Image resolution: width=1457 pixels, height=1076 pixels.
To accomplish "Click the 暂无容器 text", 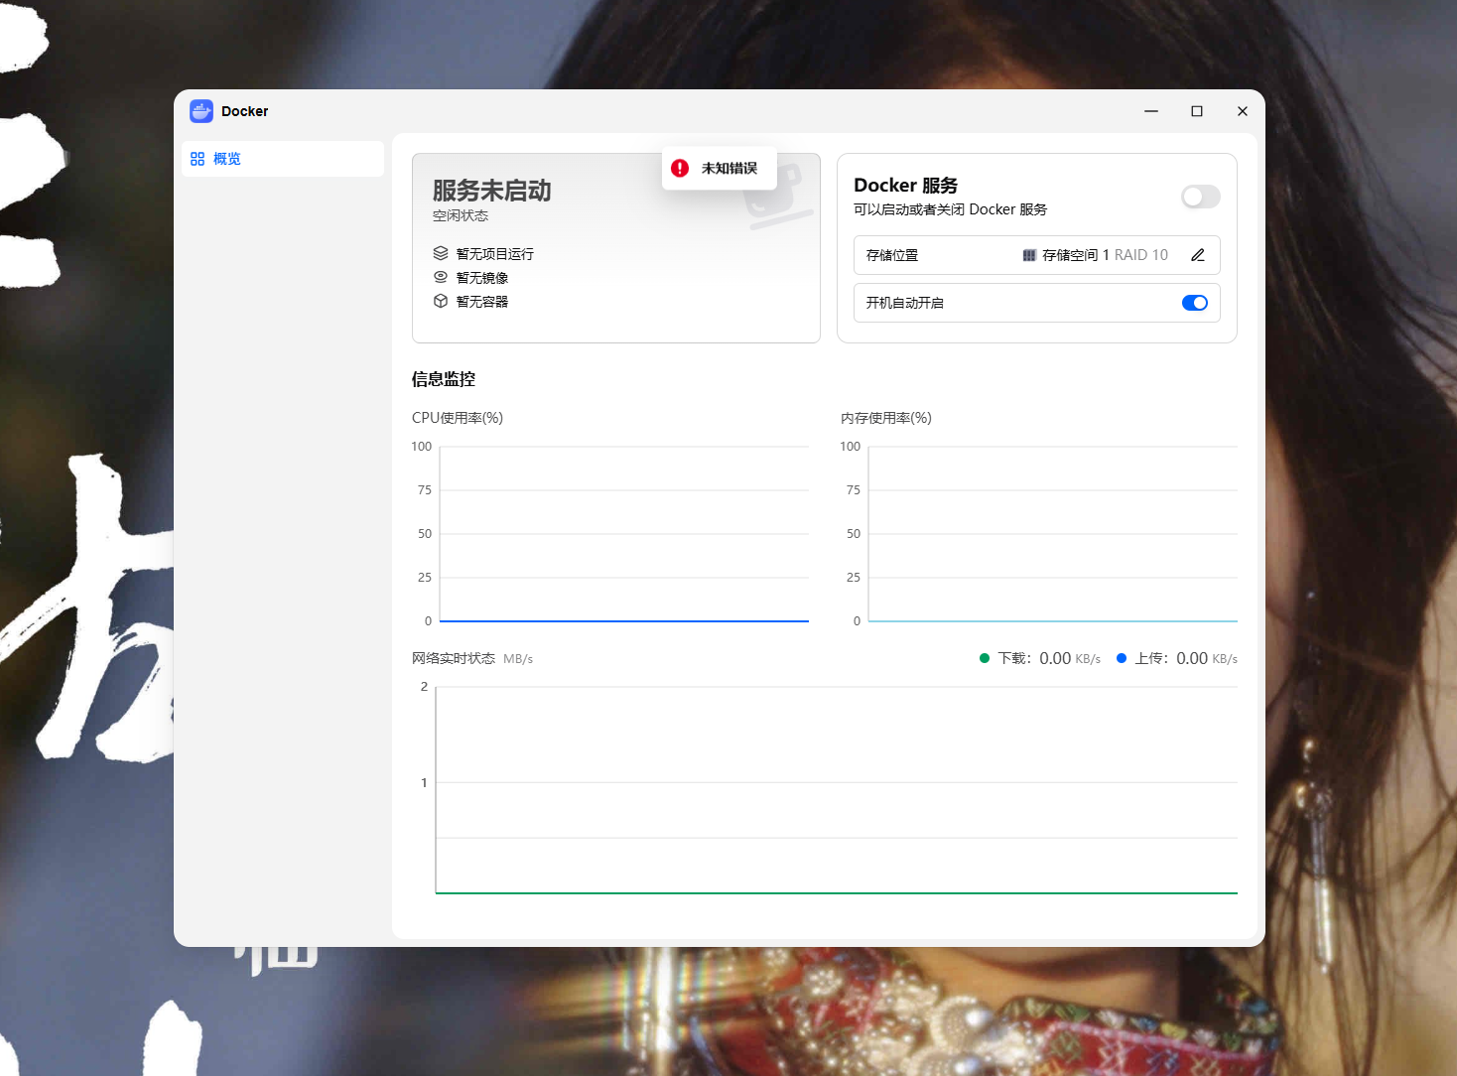I will click(482, 302).
